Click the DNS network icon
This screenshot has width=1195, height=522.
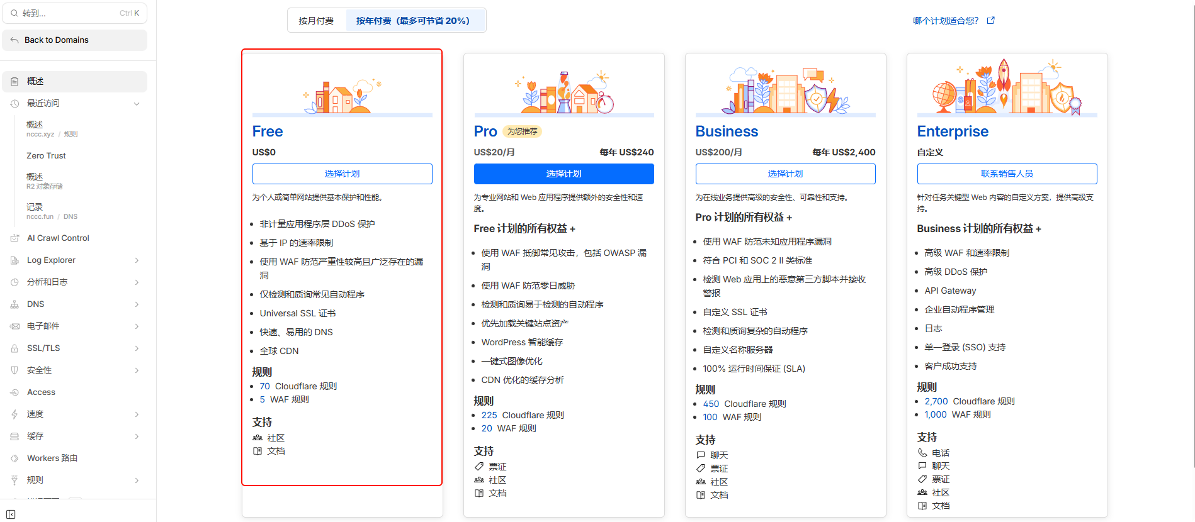14,304
